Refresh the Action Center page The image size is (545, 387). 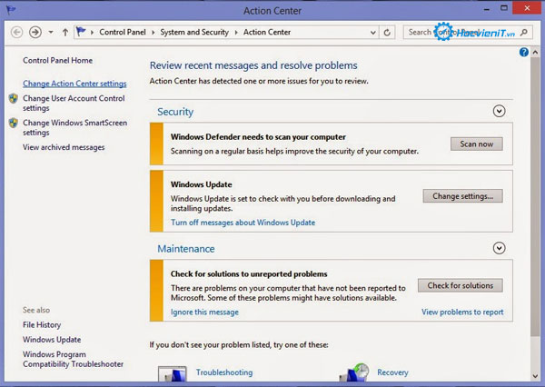(x=387, y=33)
